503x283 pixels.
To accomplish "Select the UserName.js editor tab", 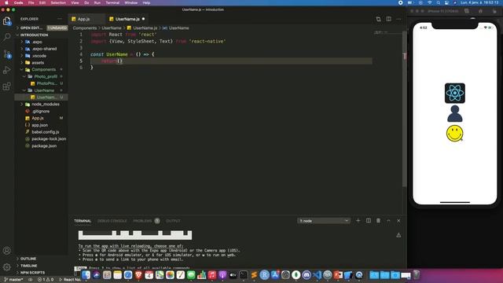I will (127, 19).
